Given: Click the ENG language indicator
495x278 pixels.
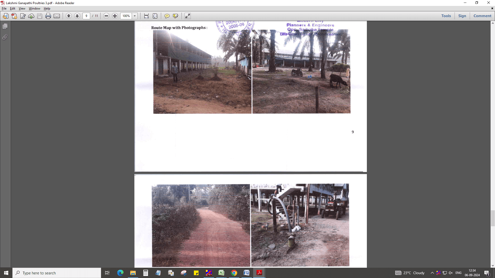Looking at the screenshot, I should pos(458,273).
